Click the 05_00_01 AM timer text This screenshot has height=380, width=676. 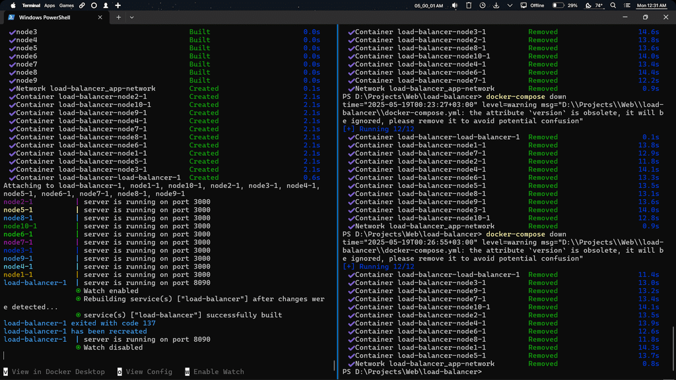[428, 6]
